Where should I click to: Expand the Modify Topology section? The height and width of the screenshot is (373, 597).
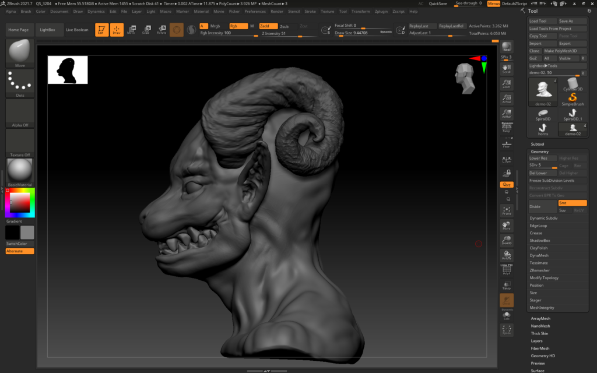point(544,278)
